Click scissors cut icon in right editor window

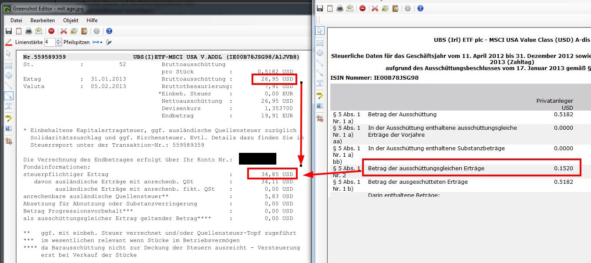click(375, 8)
